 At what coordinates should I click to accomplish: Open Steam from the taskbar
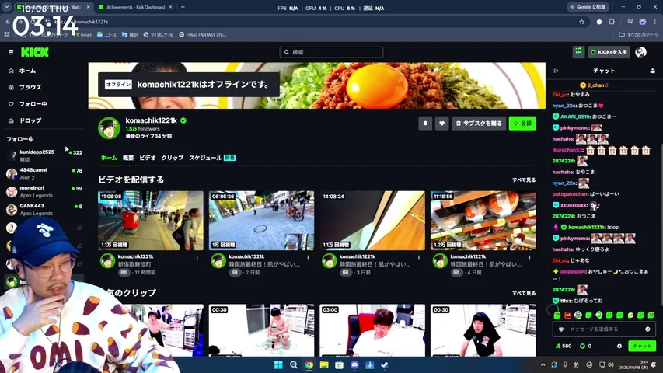(385, 365)
